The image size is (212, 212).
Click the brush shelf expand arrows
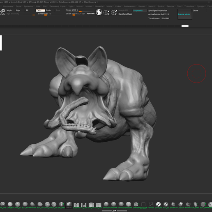click(x=114, y=211)
